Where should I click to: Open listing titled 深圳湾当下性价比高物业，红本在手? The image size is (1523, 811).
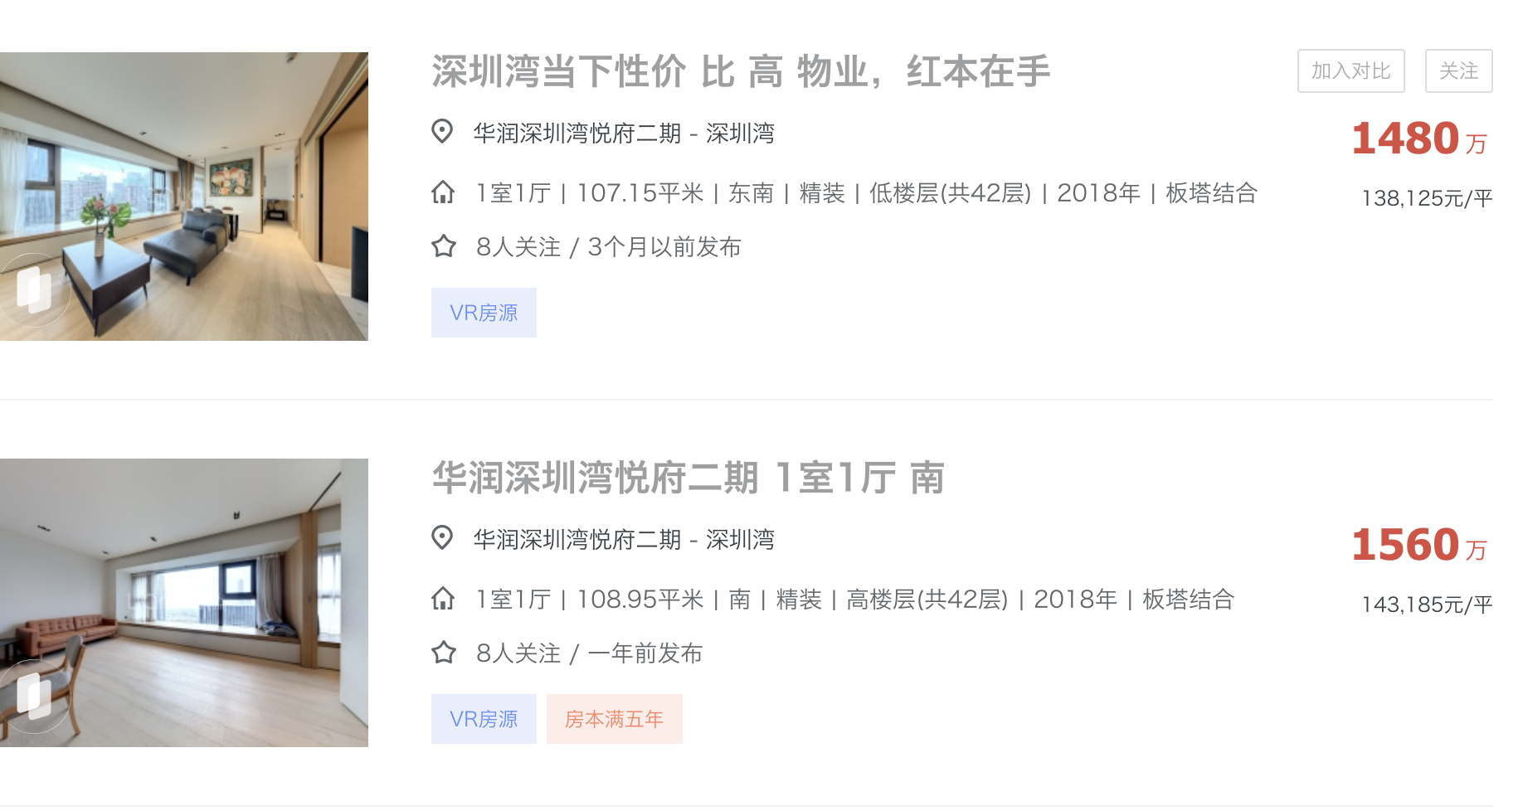click(x=740, y=72)
